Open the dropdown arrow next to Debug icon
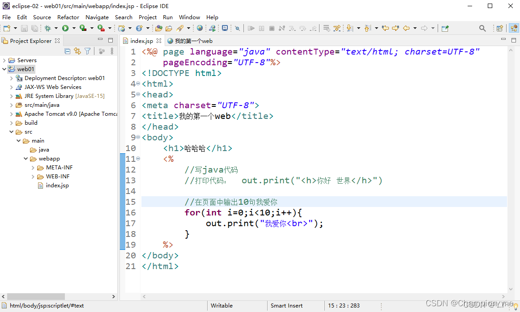Image resolution: width=520 pixels, height=312 pixels. coord(56,29)
